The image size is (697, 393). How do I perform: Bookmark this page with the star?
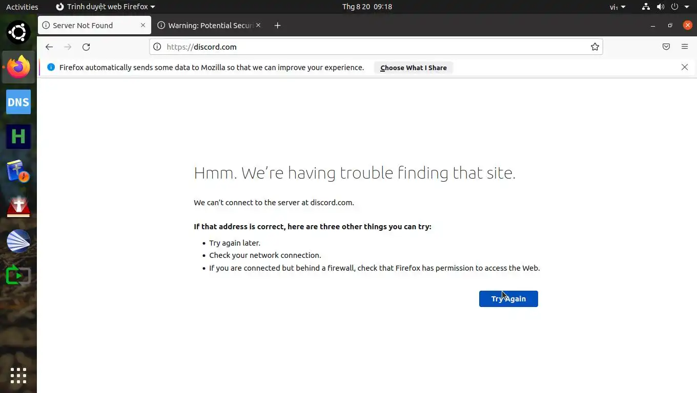pos(594,47)
